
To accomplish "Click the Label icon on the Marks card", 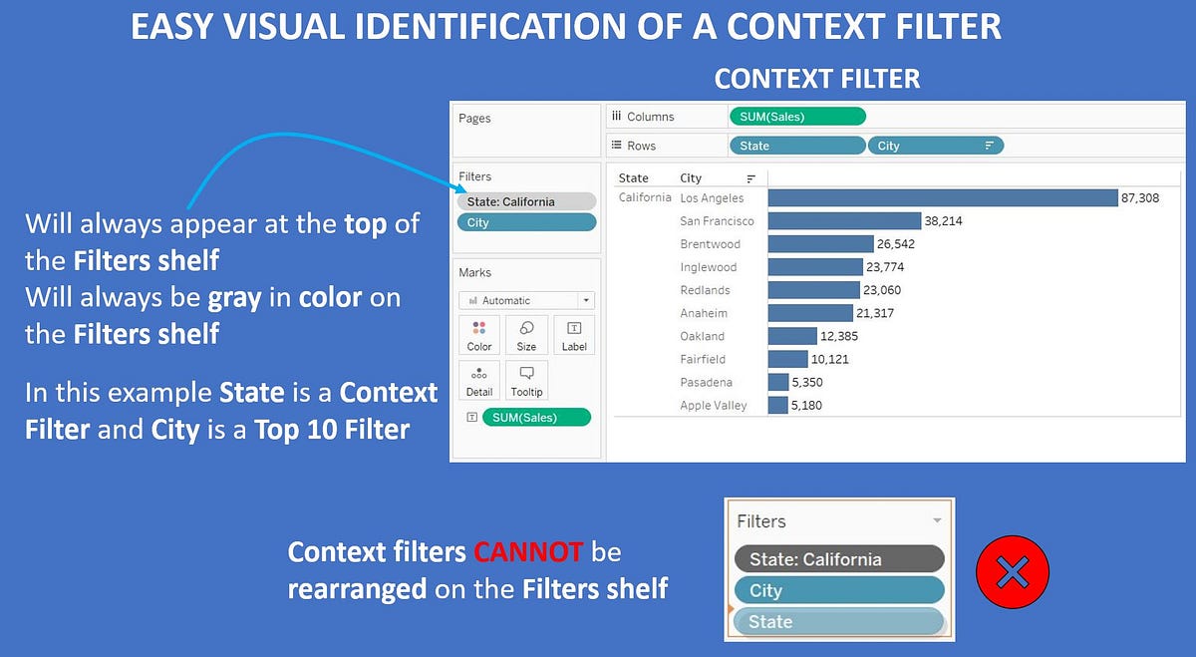I will point(574,334).
